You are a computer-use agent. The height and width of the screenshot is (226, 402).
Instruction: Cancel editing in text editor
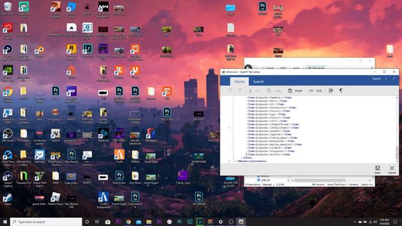coord(391,169)
